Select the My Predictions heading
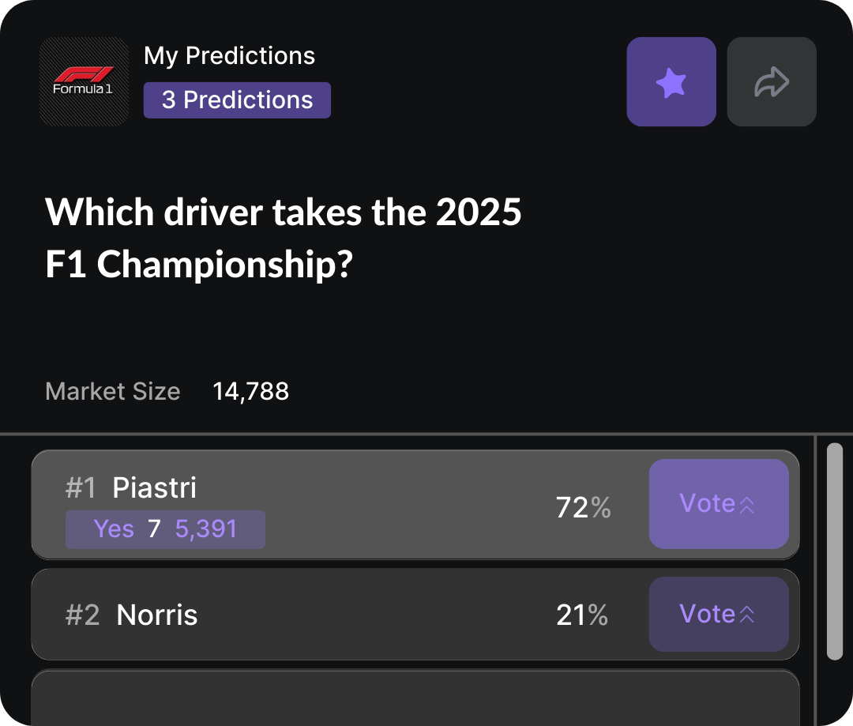 click(229, 56)
